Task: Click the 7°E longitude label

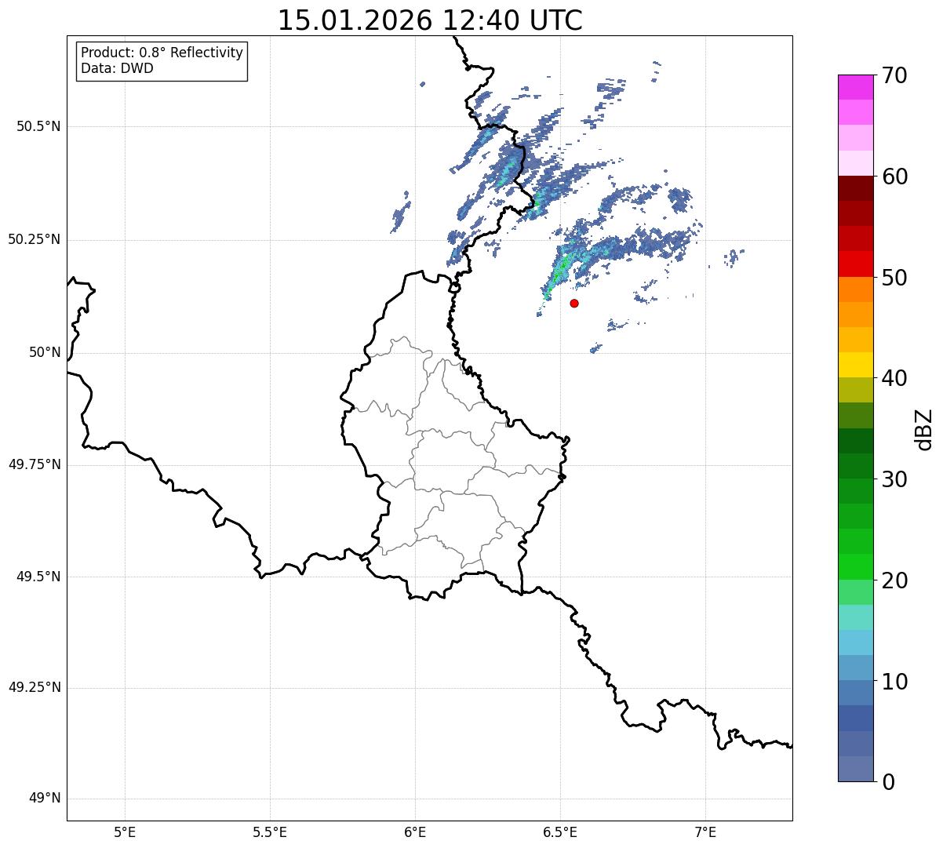Action: [x=705, y=832]
